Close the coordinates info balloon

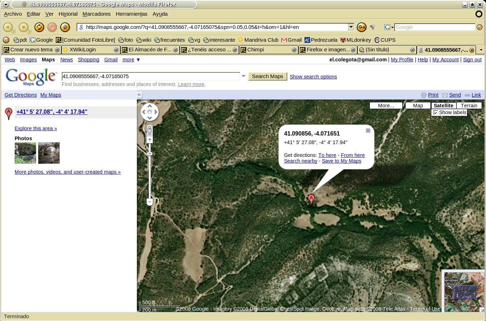click(x=368, y=131)
